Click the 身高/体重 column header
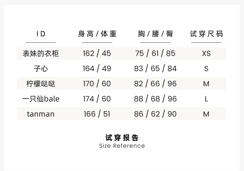The width and height of the screenshot is (244, 171). (x=97, y=34)
